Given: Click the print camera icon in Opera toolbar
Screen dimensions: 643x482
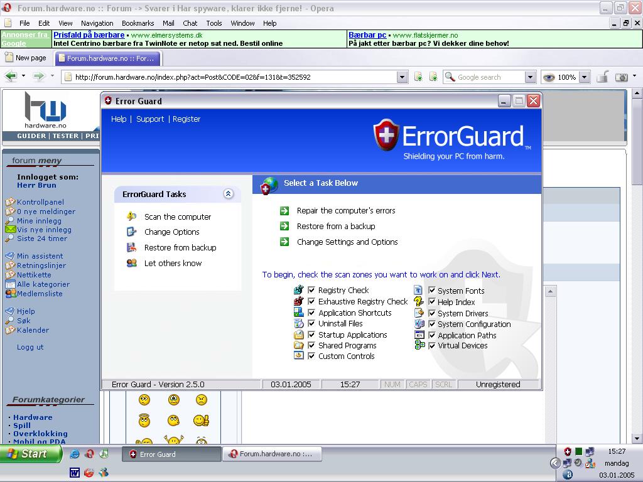Looking at the screenshot, I should click(622, 77).
